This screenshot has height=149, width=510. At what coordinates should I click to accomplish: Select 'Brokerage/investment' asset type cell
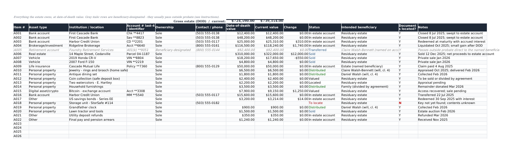tap(49, 46)
